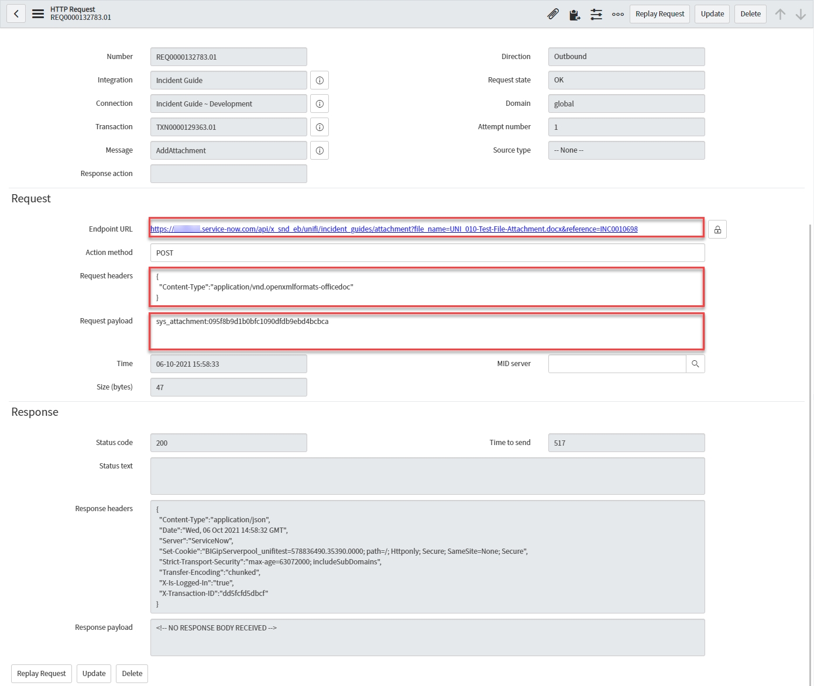This screenshot has height=686, width=814.
Task: Show info for Connection field
Action: tap(320, 104)
